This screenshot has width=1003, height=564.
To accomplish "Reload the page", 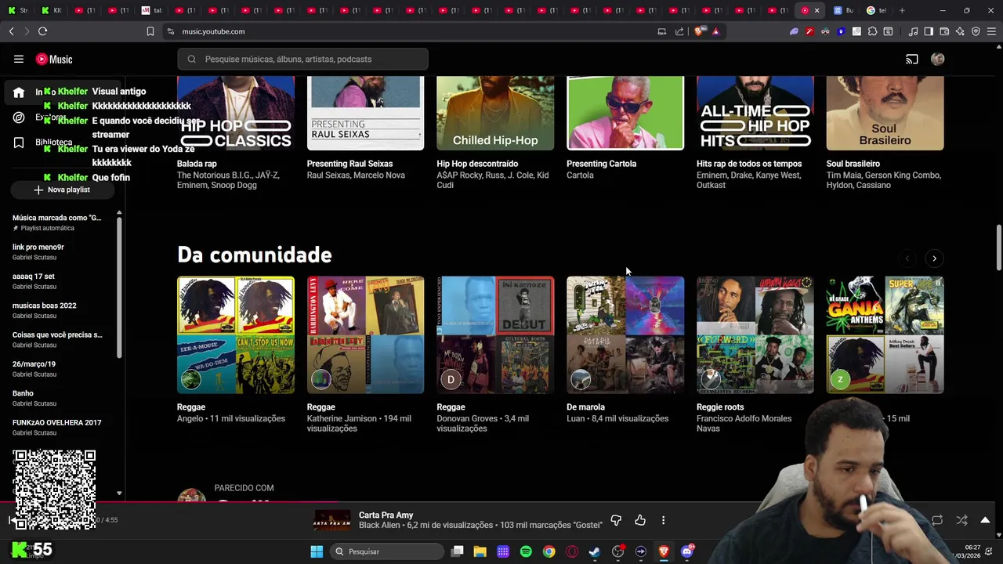I will [x=42, y=31].
